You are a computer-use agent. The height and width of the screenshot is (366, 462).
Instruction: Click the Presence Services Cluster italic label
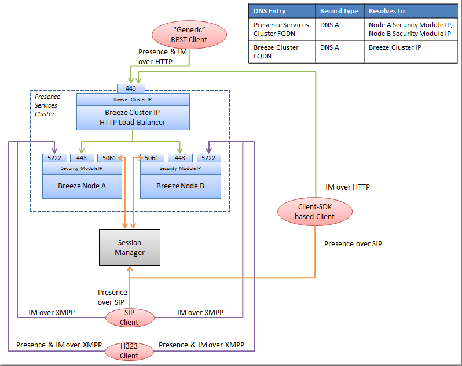[x=47, y=105]
